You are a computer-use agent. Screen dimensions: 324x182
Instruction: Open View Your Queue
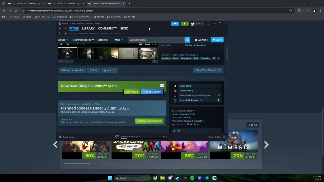[208, 70]
